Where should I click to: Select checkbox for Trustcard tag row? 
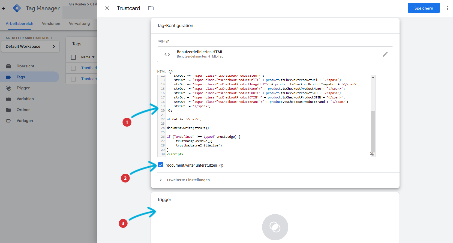pos(73,79)
